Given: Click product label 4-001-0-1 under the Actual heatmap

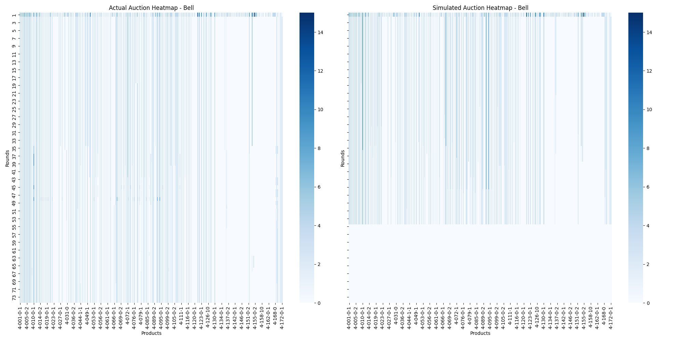Looking at the screenshot, I should pyautogui.click(x=20, y=317).
